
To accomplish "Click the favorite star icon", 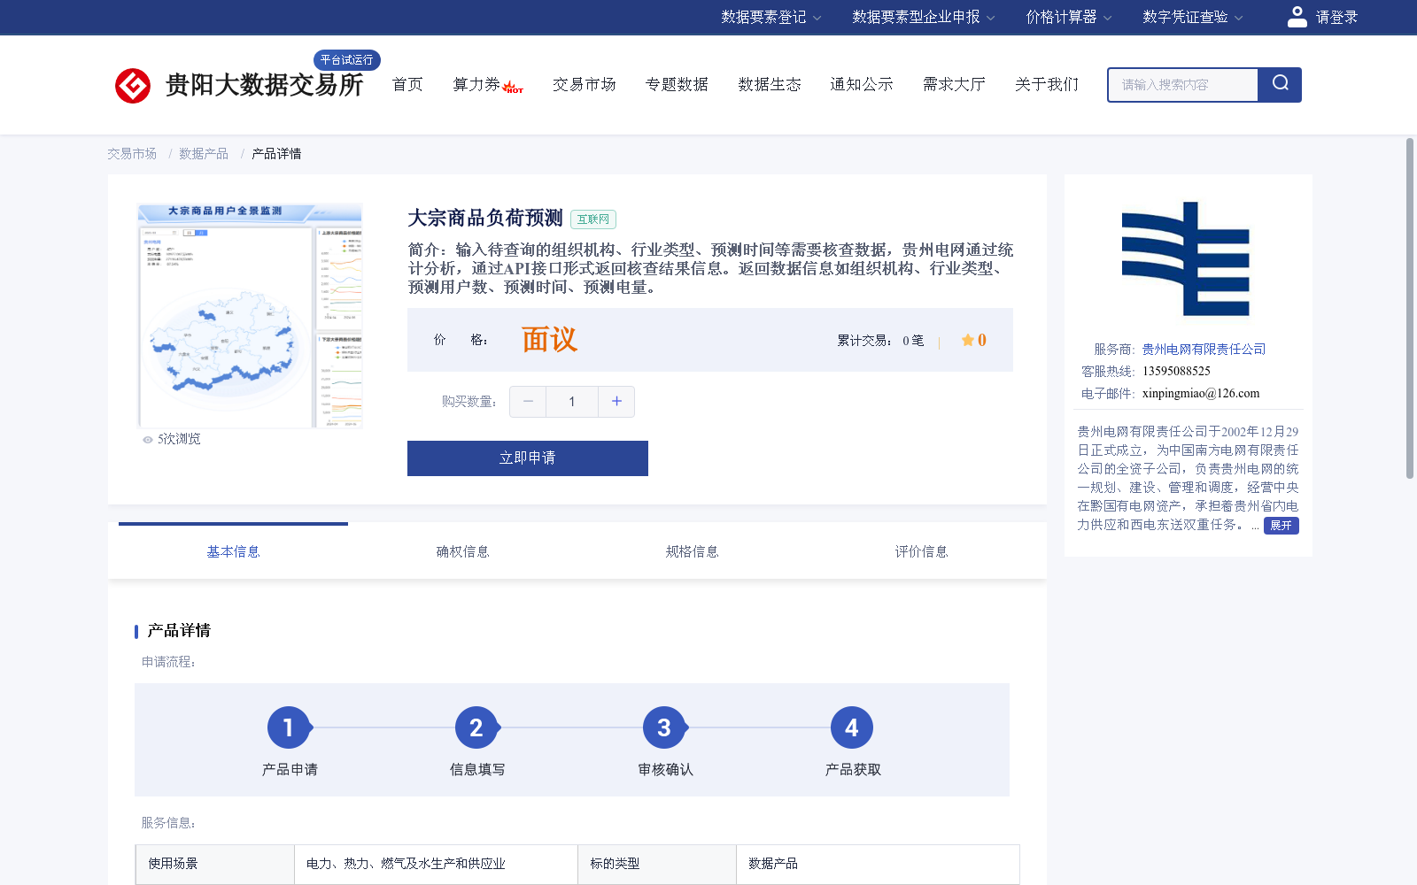I will click(x=968, y=340).
